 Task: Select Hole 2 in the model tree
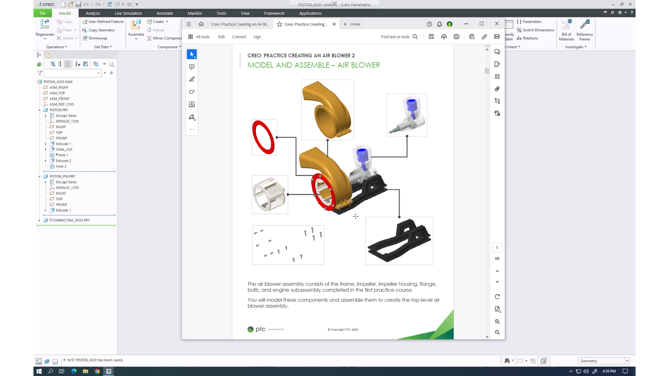tap(61, 166)
